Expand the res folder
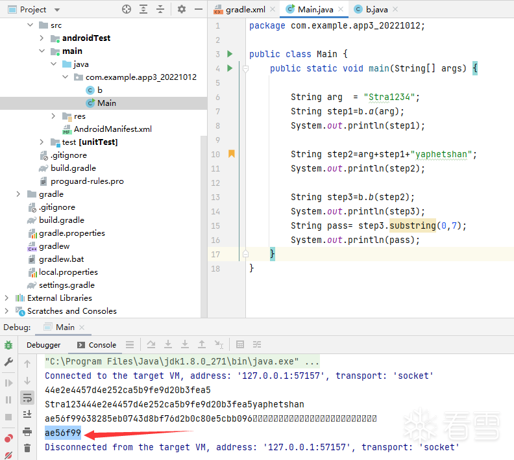The width and height of the screenshot is (514, 460). click(53, 116)
